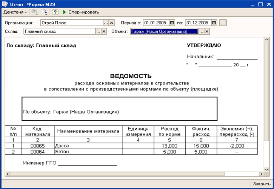
Task: Click the Объект input field
Action: [164, 31]
